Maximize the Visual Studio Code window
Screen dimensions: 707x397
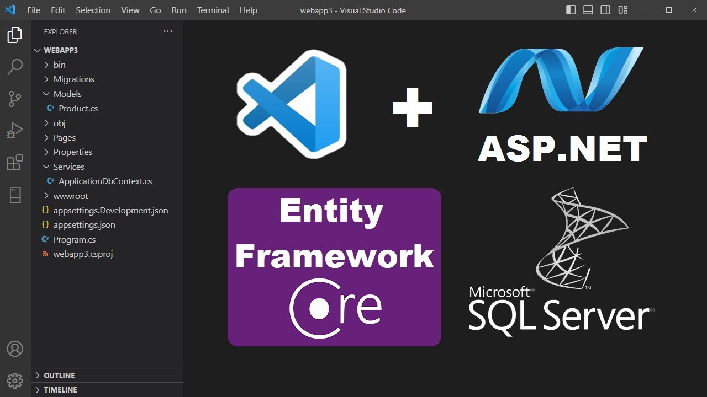[x=669, y=10]
